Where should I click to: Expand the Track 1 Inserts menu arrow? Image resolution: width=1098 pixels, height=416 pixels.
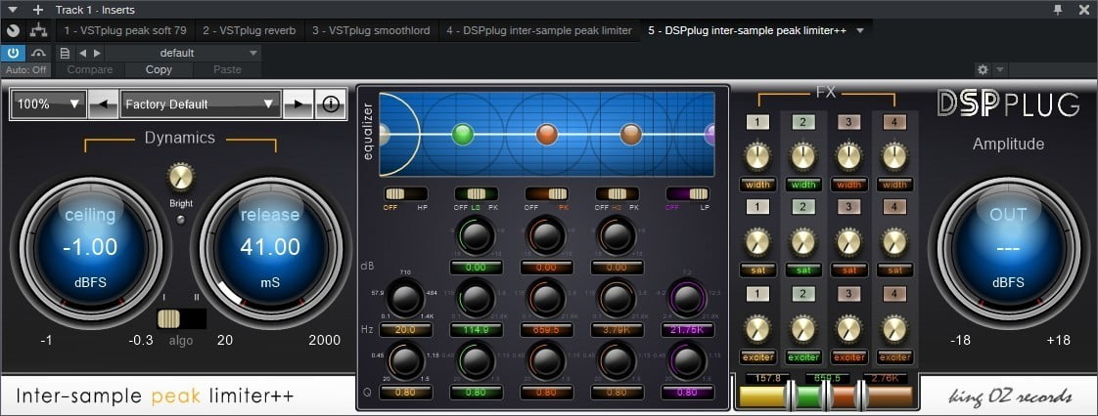(13, 10)
